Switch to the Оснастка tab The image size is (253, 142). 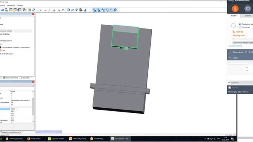[x=25, y=78]
